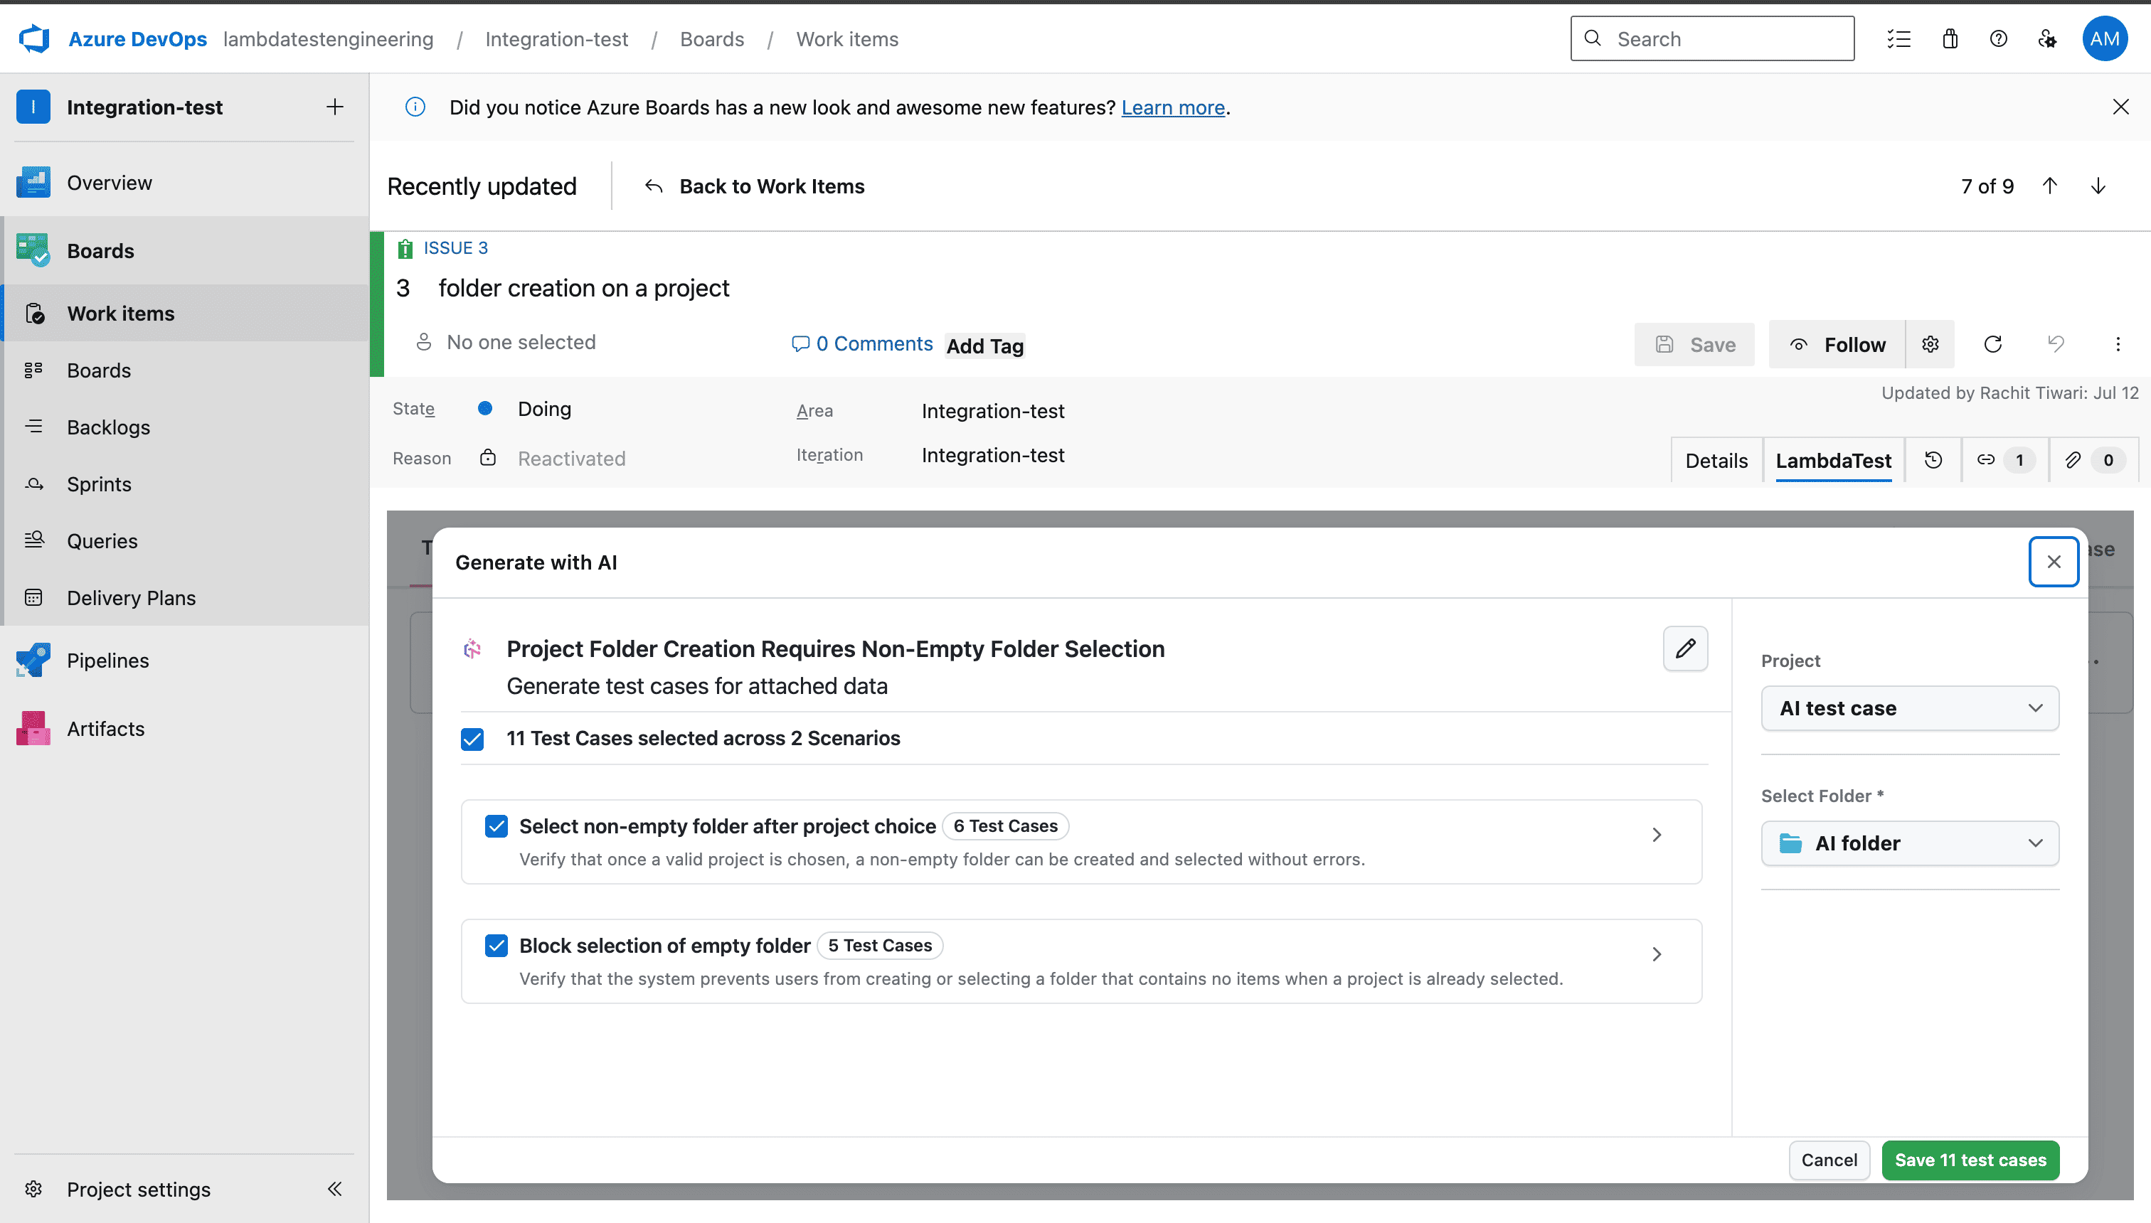Open the Project dropdown AI test case
This screenshot has height=1223, width=2151.
pos(1910,708)
